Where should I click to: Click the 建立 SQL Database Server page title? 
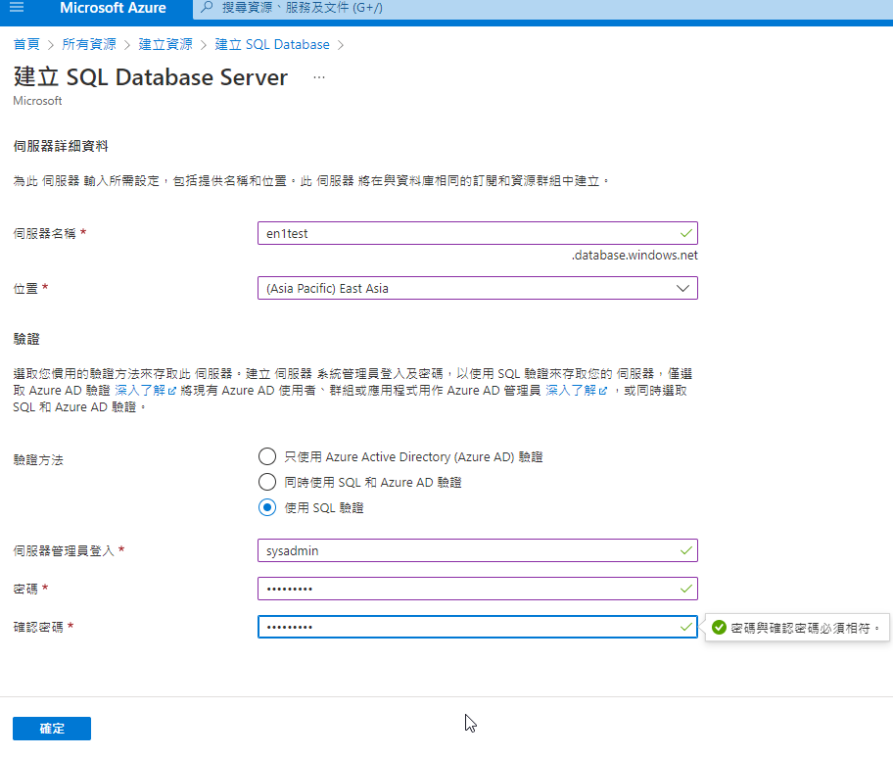click(x=151, y=77)
